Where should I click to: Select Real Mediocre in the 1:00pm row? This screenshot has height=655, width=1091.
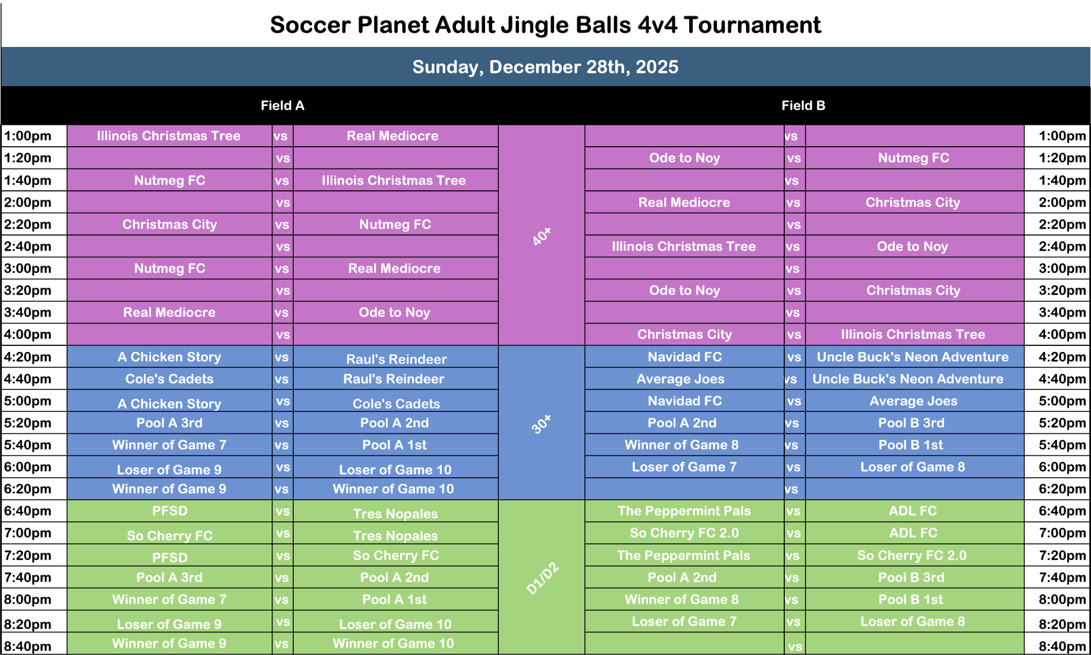[x=392, y=136]
